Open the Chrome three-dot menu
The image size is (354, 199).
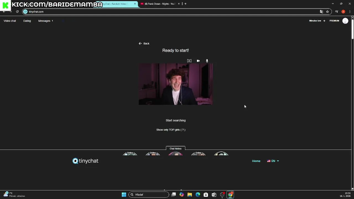pos(350,12)
